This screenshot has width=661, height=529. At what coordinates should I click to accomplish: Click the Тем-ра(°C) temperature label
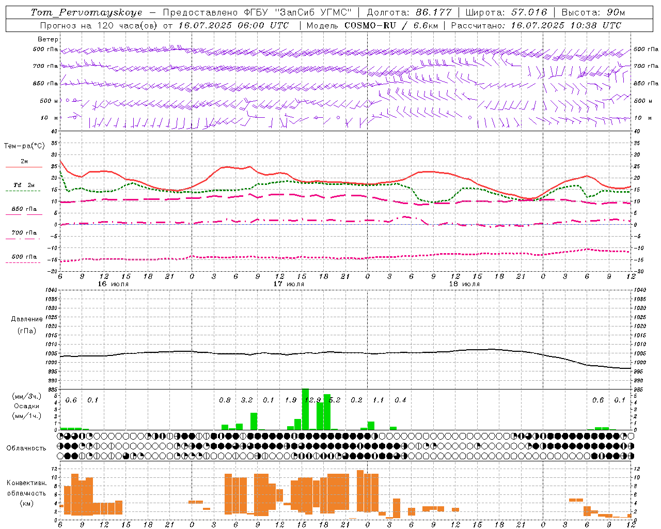pyautogui.click(x=24, y=146)
